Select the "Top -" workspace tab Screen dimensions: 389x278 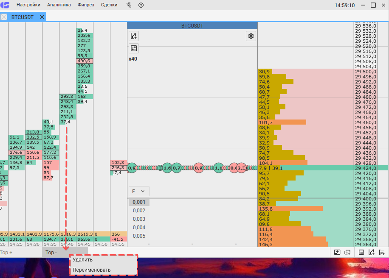(x=65, y=253)
